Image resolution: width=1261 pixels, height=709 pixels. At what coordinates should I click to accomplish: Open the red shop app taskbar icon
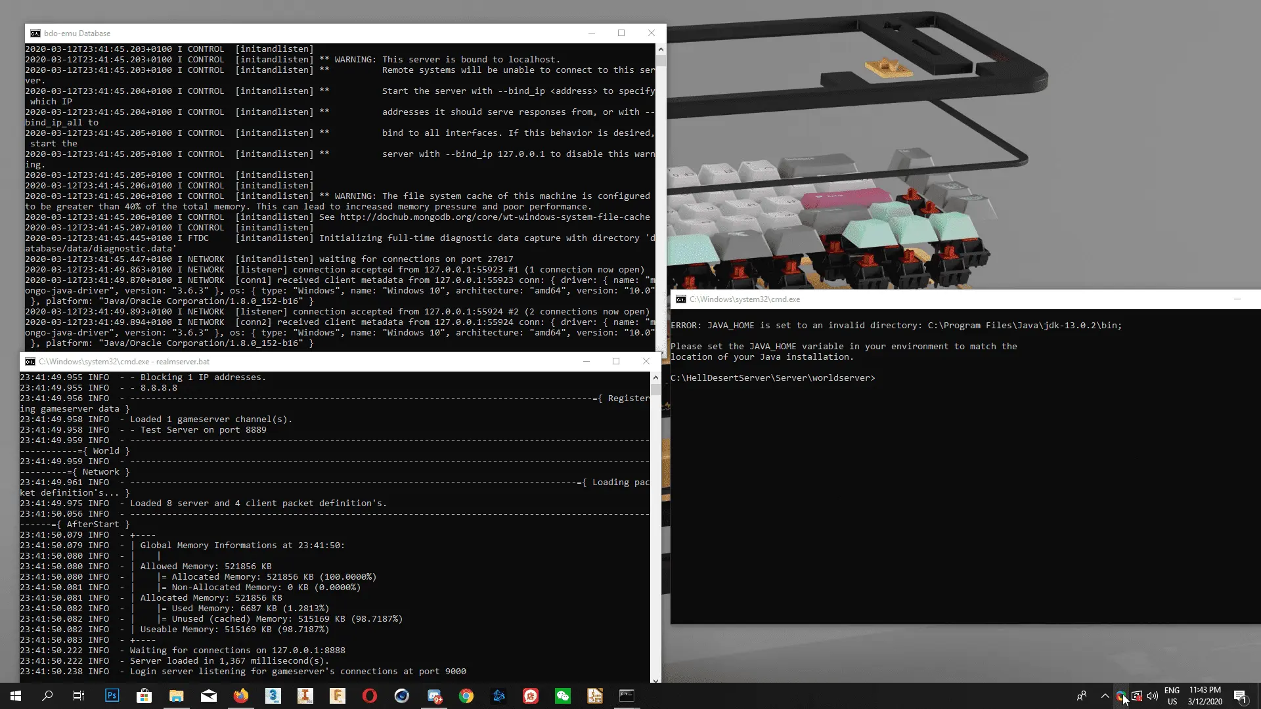click(x=531, y=696)
